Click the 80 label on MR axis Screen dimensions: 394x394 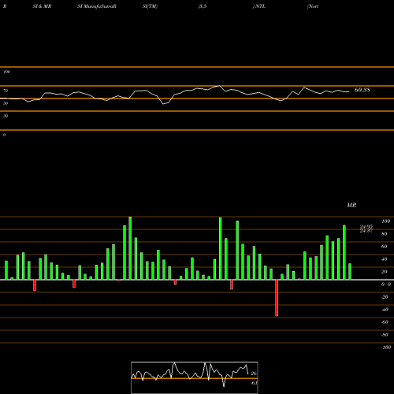(x=385, y=234)
